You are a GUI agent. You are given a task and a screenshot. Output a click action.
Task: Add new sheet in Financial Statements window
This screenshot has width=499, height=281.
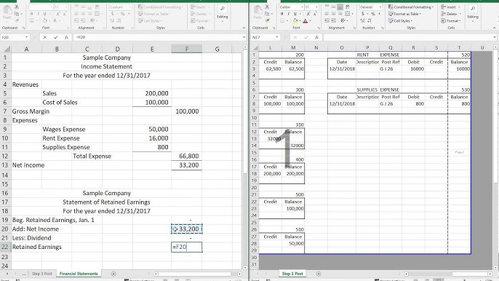point(113,274)
